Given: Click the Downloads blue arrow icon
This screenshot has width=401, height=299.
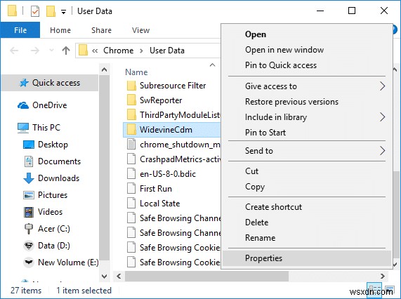Looking at the screenshot, I should click(x=28, y=178).
